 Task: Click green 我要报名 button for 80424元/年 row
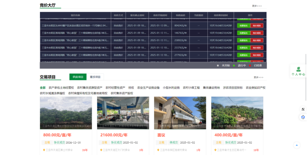243,26
